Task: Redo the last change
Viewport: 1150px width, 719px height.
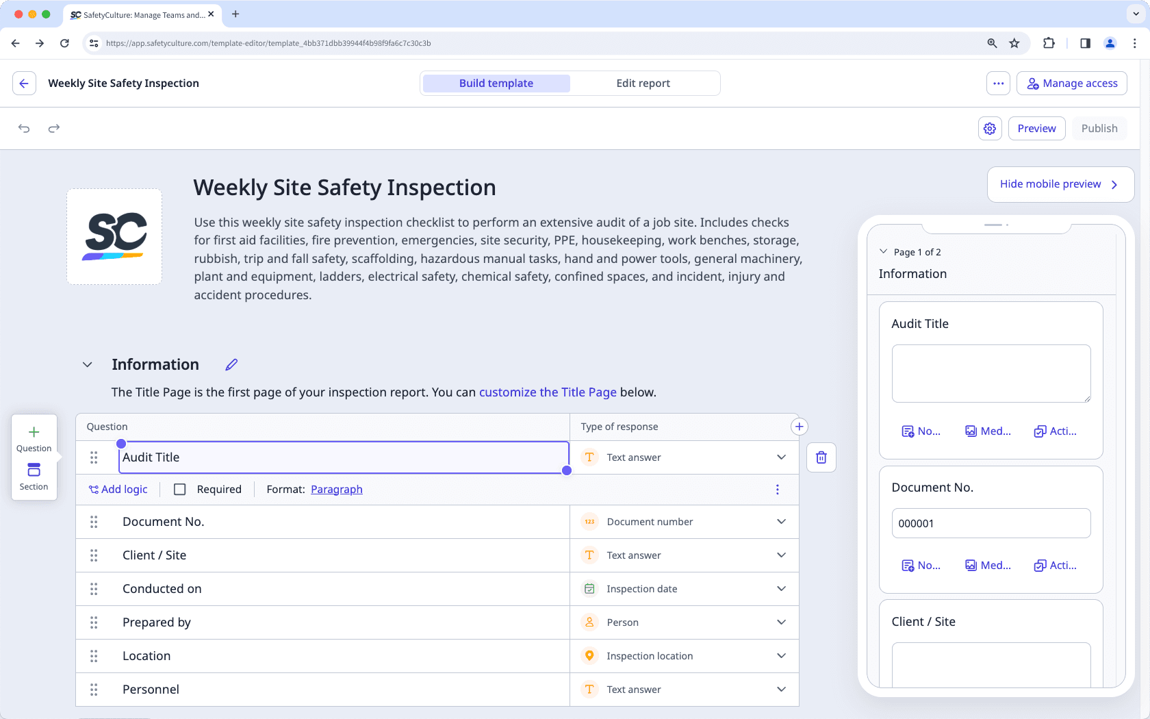Action: tap(53, 128)
